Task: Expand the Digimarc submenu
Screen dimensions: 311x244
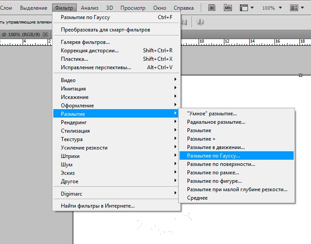Action: point(72,193)
